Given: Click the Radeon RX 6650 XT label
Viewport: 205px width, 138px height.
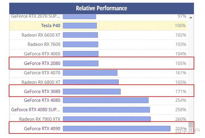Looking at the screenshot, I should coord(41,35).
